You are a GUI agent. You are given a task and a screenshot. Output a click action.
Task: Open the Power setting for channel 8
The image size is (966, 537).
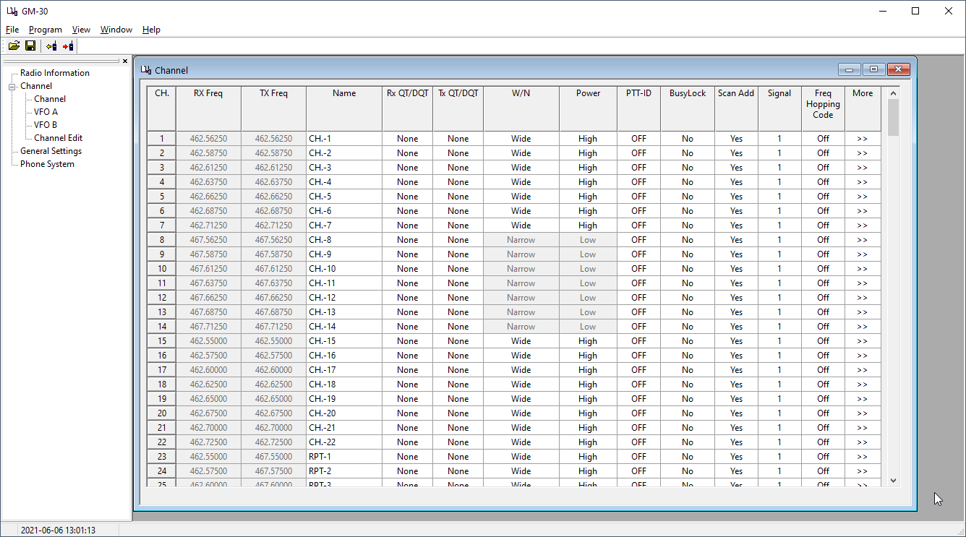click(x=588, y=239)
